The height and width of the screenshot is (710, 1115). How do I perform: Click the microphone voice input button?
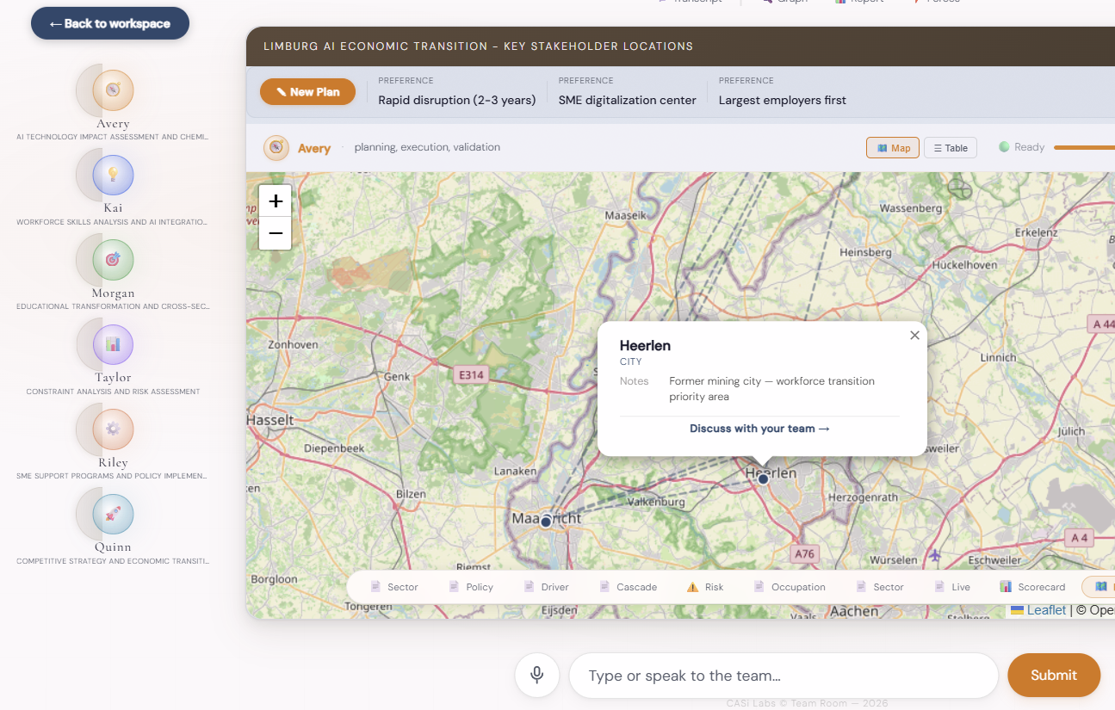click(537, 675)
